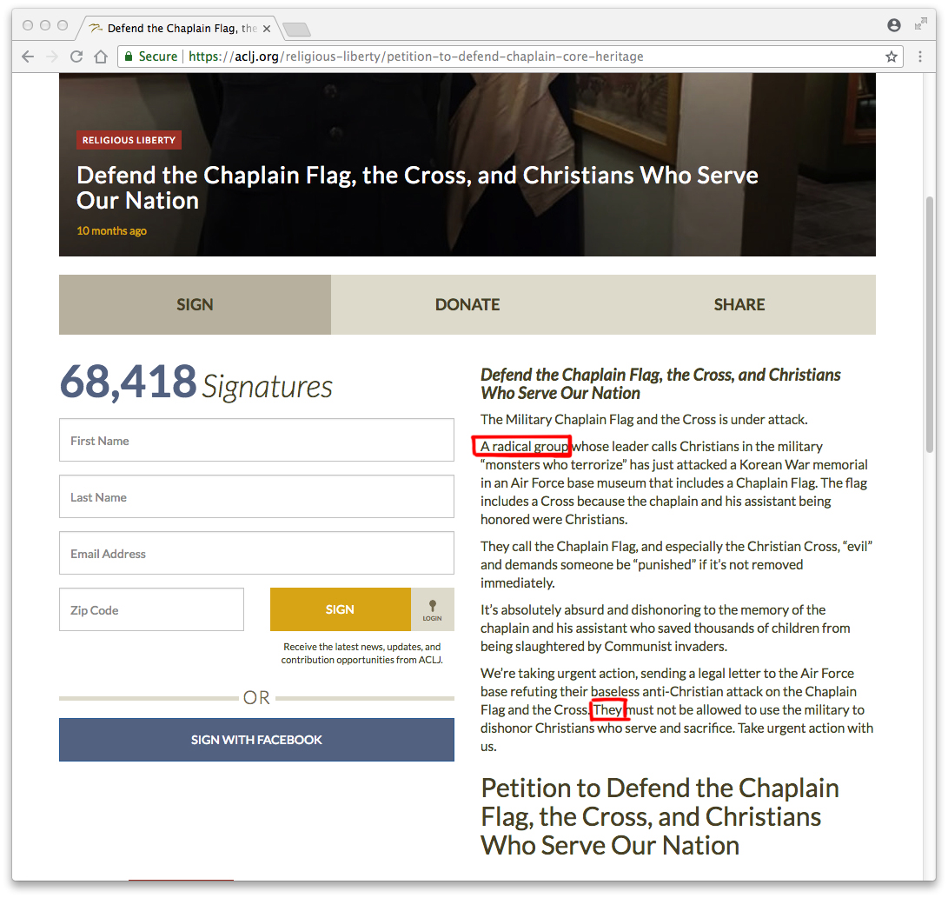Close the Defend the Chaplain Flag tab

[x=267, y=29]
